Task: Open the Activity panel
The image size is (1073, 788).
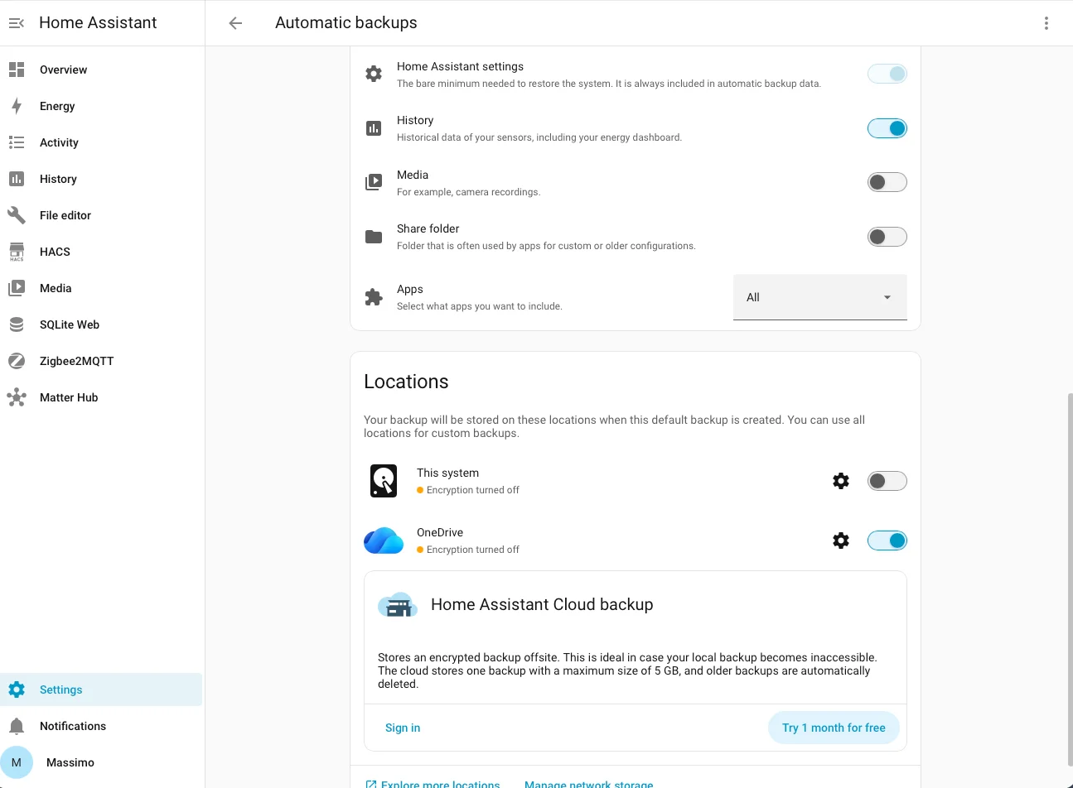Action: pyautogui.click(x=102, y=142)
